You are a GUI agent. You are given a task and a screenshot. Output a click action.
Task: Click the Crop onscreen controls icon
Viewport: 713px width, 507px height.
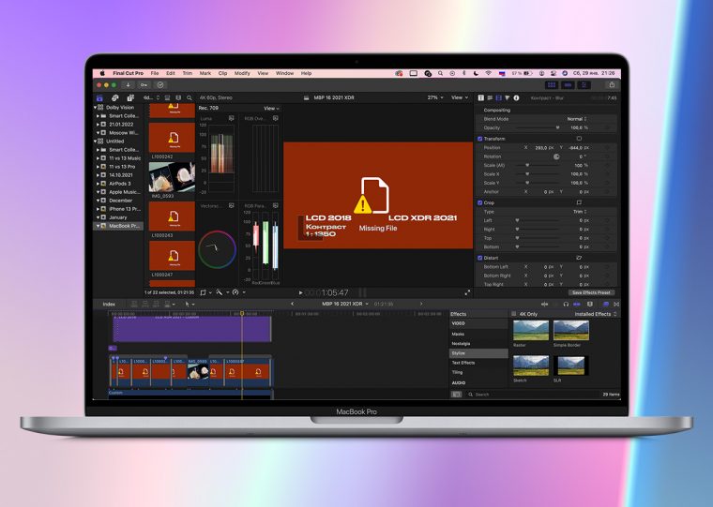tap(579, 202)
